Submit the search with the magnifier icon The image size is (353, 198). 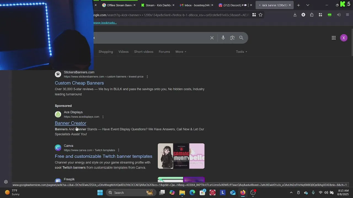tap(241, 38)
